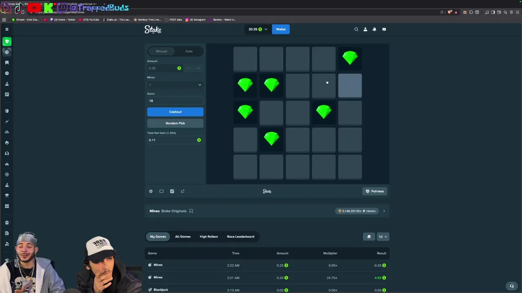Select the All Games tab
This screenshot has width=522, height=293.
coord(183,237)
